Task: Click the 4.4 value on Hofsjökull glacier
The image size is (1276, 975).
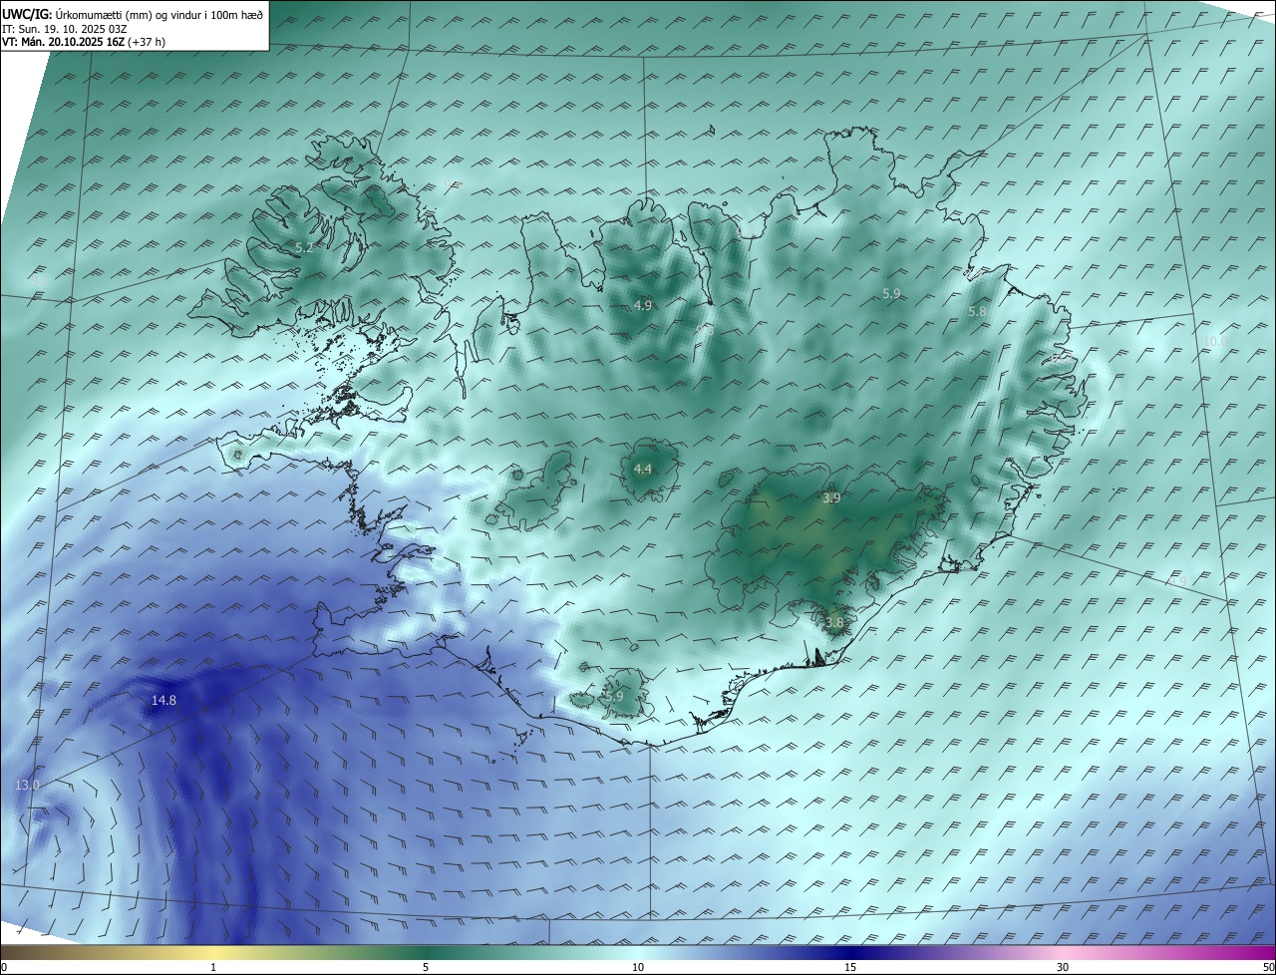Action: pos(643,469)
